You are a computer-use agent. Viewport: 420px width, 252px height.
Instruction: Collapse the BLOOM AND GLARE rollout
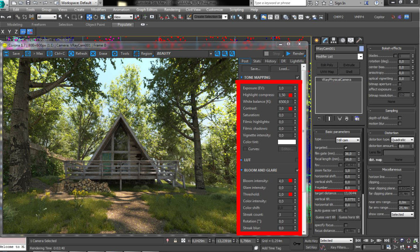(x=241, y=170)
